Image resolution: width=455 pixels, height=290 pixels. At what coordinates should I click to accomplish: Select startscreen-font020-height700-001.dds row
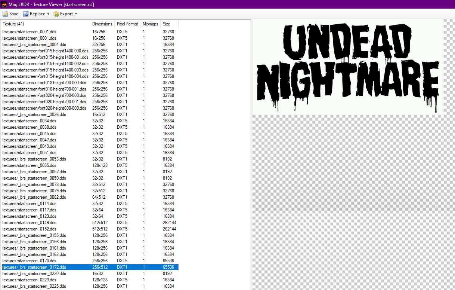[x=90, y=101]
